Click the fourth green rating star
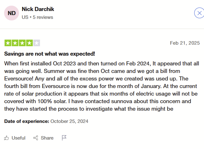 [29, 43]
